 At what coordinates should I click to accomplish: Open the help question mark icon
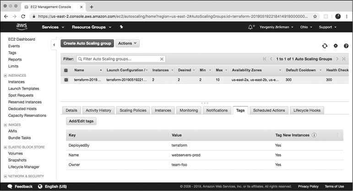click(x=346, y=46)
